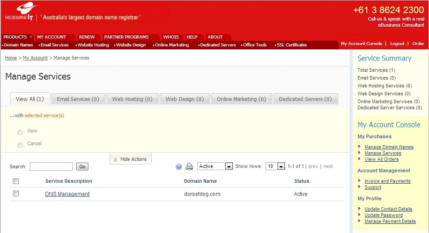Click My Account Console header link
This screenshot has height=233, width=429.
pyautogui.click(x=361, y=43)
